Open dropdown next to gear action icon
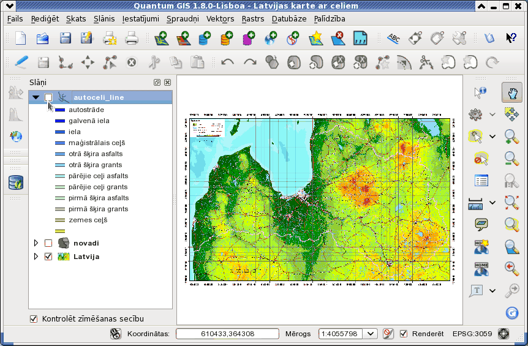This screenshot has height=346, width=528. coord(492,115)
